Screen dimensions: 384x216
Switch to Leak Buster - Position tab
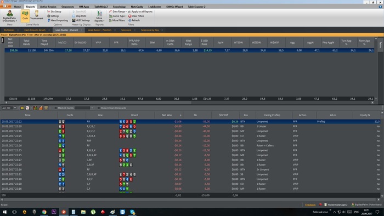coord(99,30)
